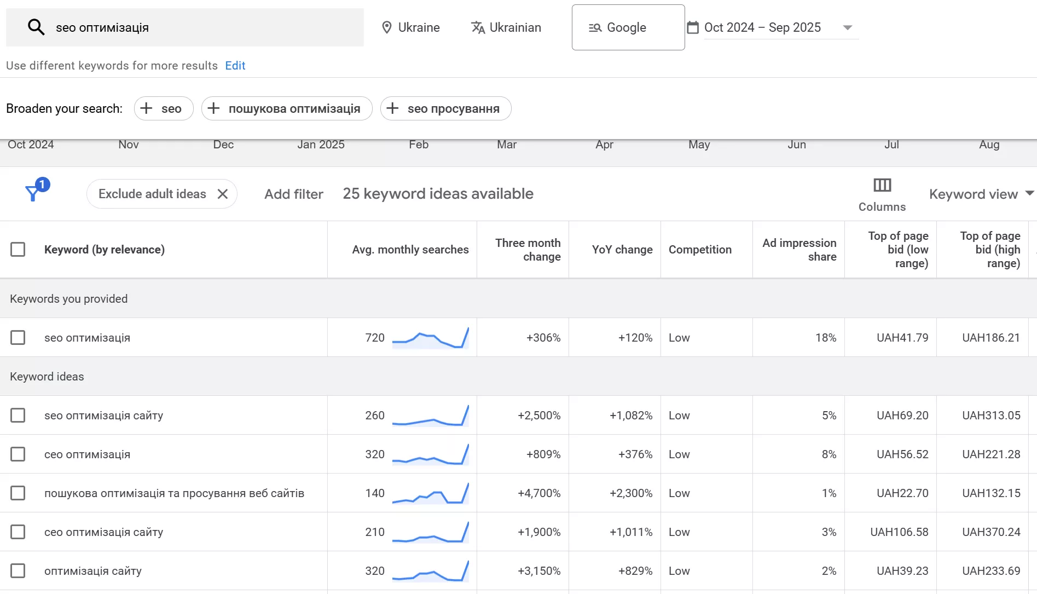Click the calendar date range icon
Viewport: 1037px width, 594px height.
click(692, 27)
